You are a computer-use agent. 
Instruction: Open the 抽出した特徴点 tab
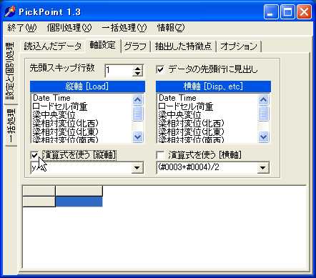[183, 46]
